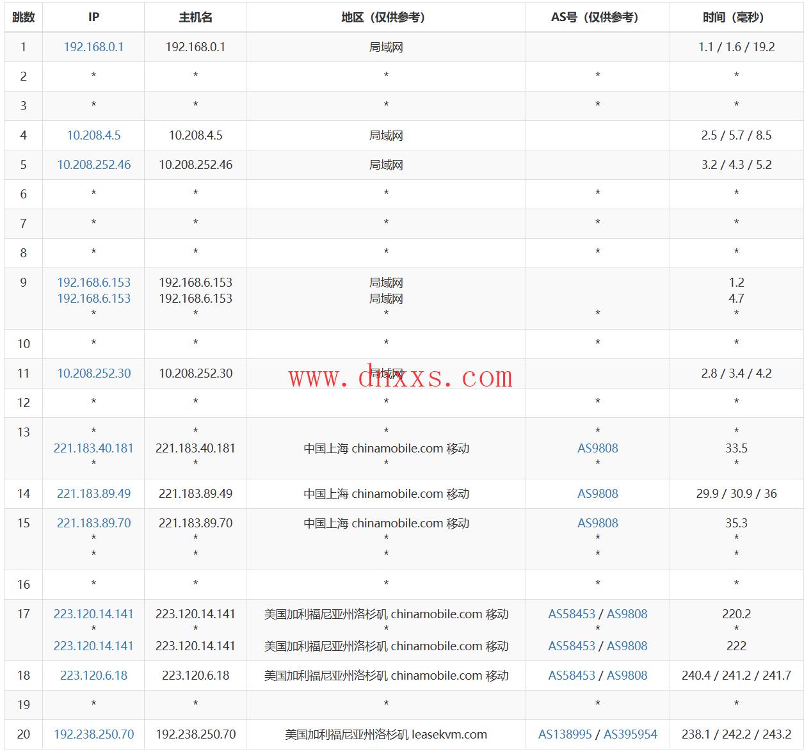The image size is (804, 752).
Task: Open the 223.120.14.141 link on hop 17
Action: click(x=93, y=613)
